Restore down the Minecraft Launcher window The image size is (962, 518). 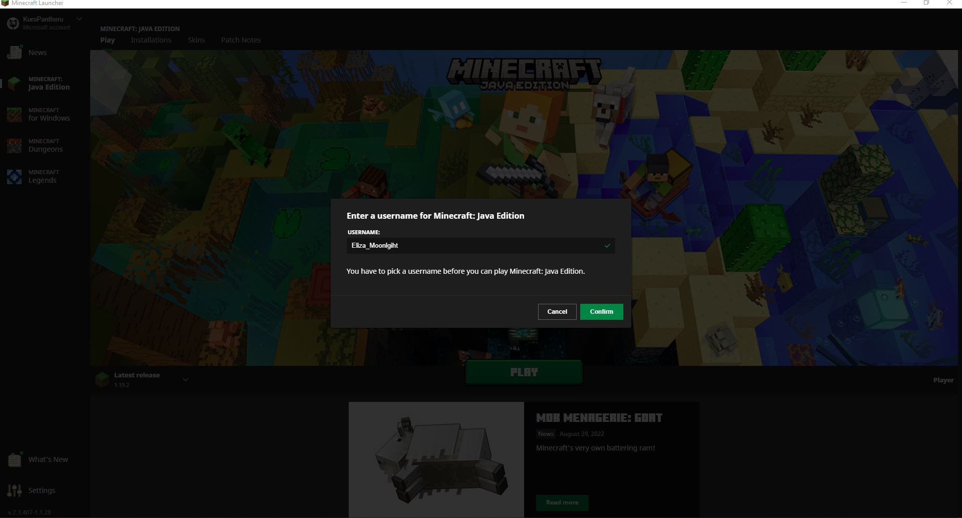pos(926,3)
